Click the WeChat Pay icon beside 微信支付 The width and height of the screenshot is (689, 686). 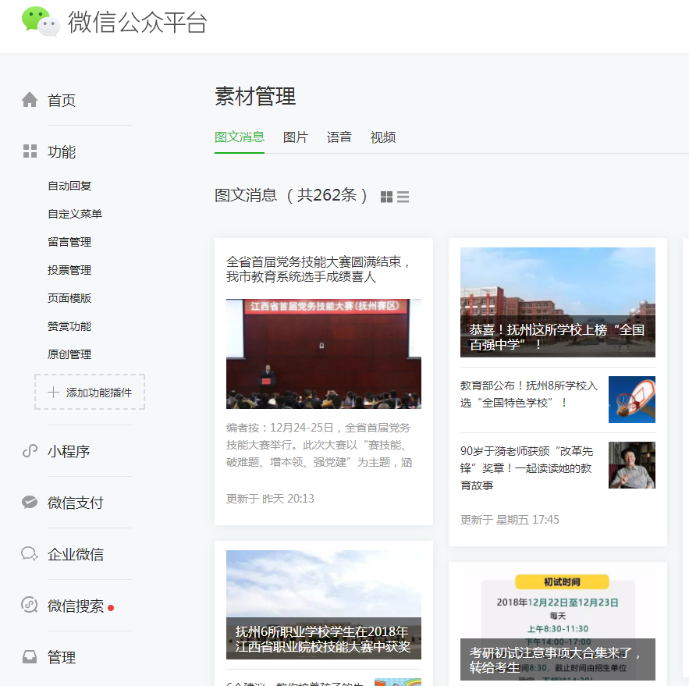(30, 502)
